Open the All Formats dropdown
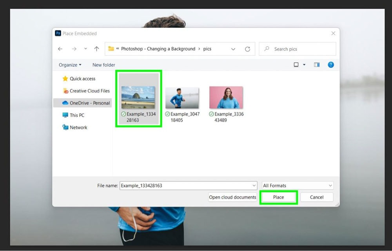The width and height of the screenshot is (392, 251). [x=298, y=186]
